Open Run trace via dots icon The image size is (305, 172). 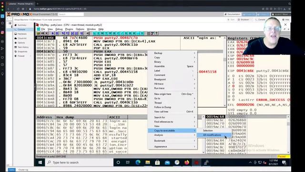pyautogui.click(x=138, y=33)
